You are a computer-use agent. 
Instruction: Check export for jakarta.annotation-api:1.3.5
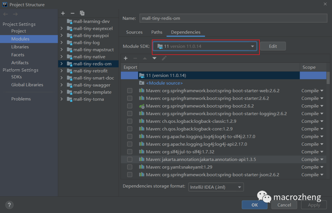coord(130,159)
